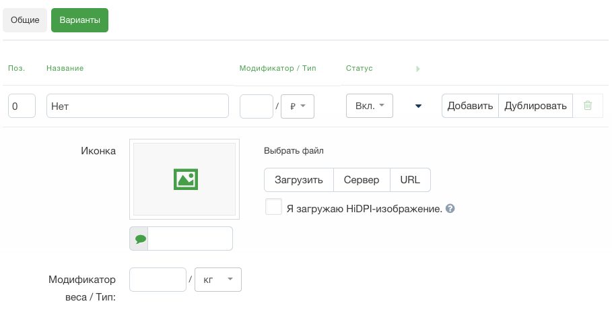This screenshot has width=612, height=318.
Task: Open the Вкл. status dropdown
Action: [x=369, y=106]
